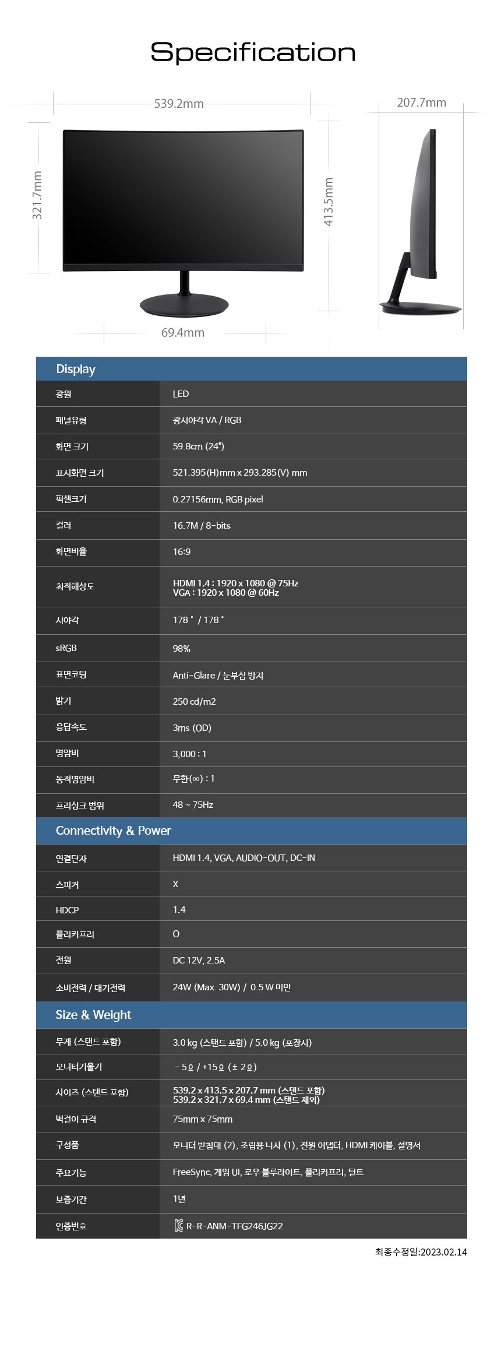Click the KC certification mark icon
The height and width of the screenshot is (1368, 501).
pyautogui.click(x=179, y=1226)
